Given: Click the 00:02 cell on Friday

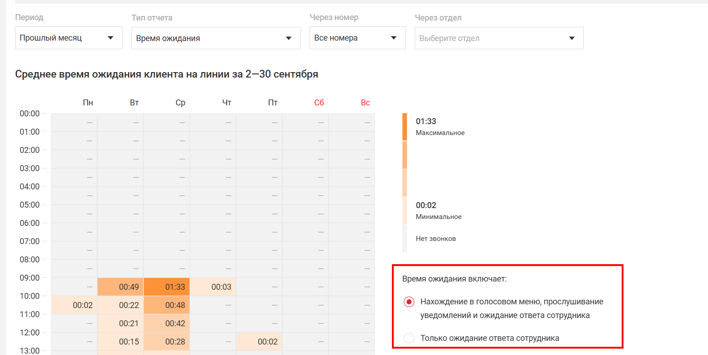Looking at the screenshot, I should pos(259,342).
